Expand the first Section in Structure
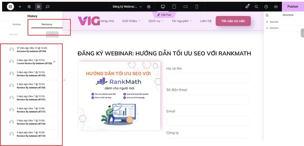Image resolution: width=304 pixels, height=146 pixels. 267,22
